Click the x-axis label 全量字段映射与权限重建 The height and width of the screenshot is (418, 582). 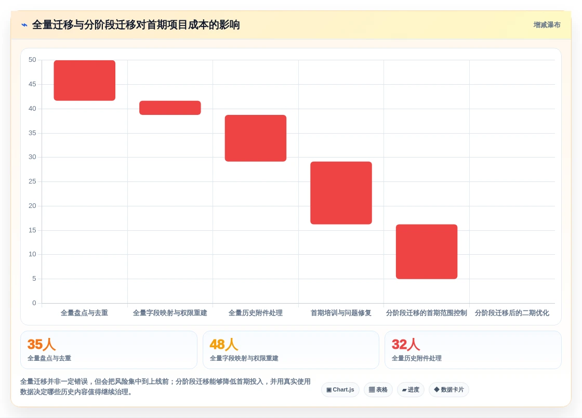click(x=170, y=313)
